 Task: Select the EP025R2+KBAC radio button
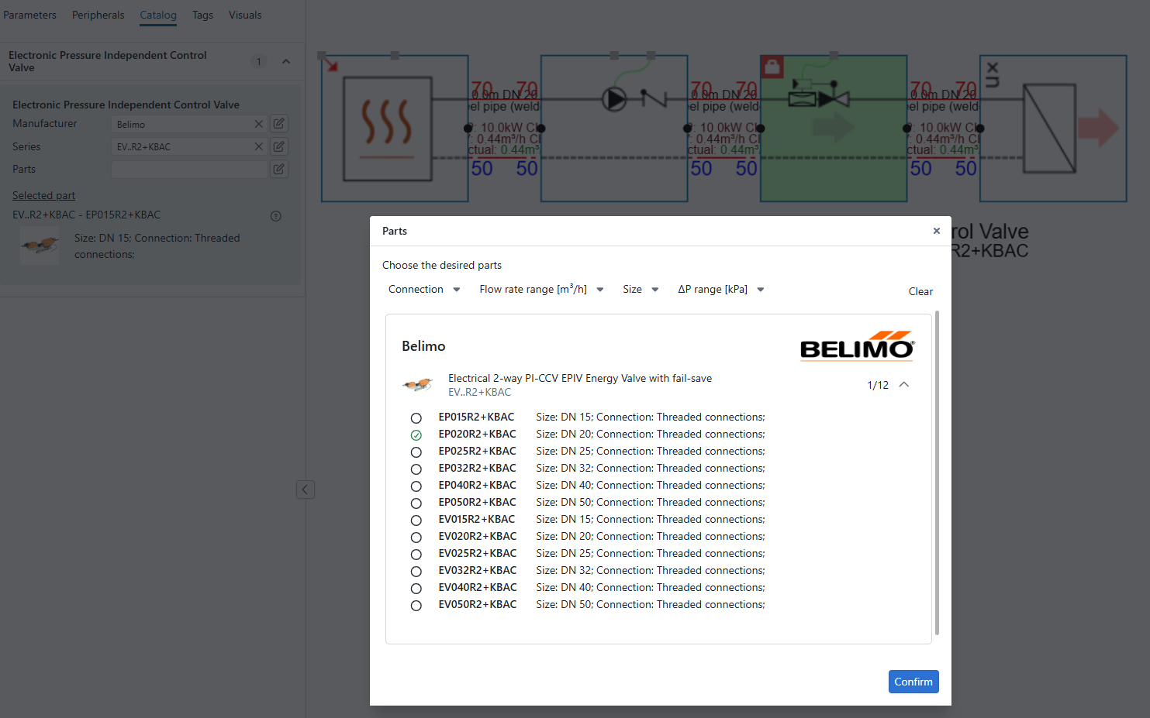[416, 452]
